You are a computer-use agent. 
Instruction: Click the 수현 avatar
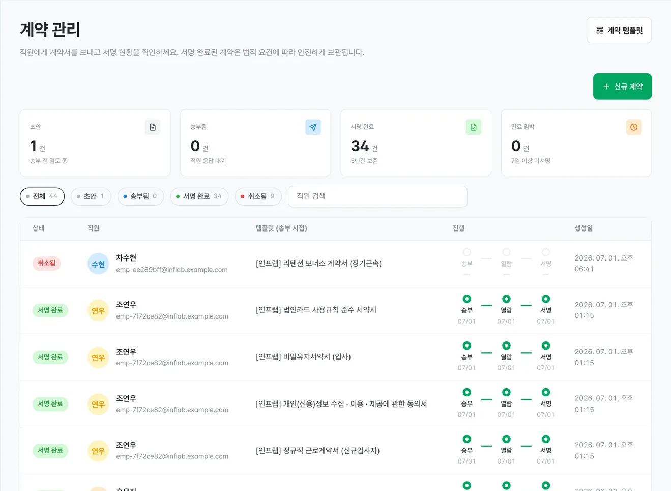[x=98, y=264]
